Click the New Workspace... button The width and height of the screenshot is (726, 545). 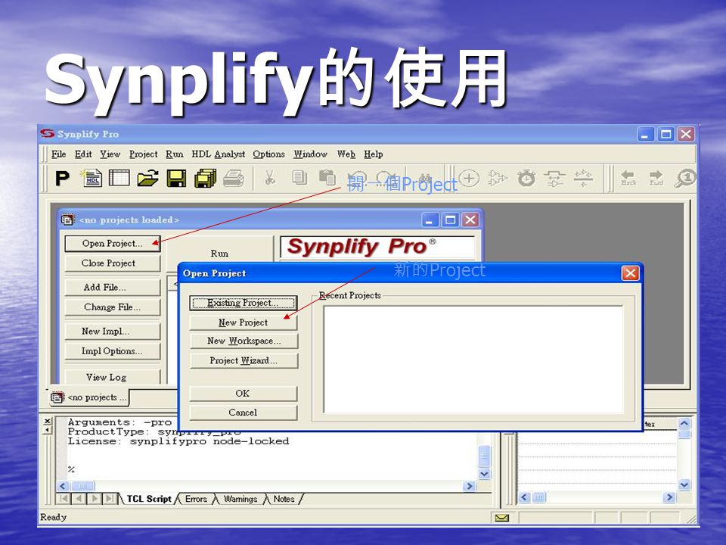click(243, 341)
